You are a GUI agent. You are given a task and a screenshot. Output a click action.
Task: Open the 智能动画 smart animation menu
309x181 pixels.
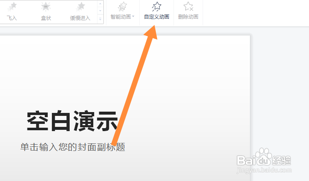pyautogui.click(x=122, y=11)
